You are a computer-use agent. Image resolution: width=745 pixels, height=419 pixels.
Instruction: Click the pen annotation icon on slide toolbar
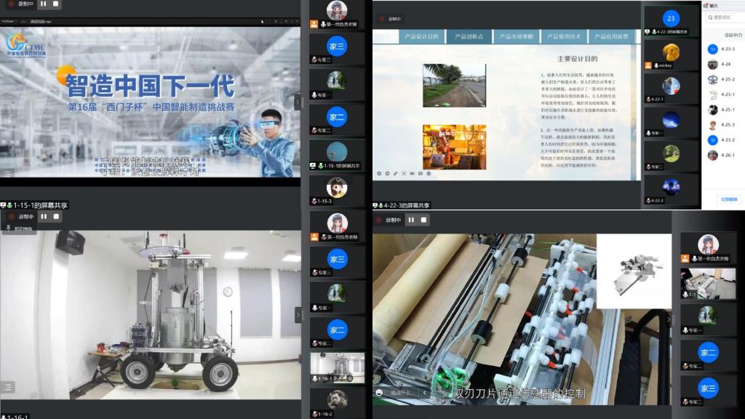(395, 174)
